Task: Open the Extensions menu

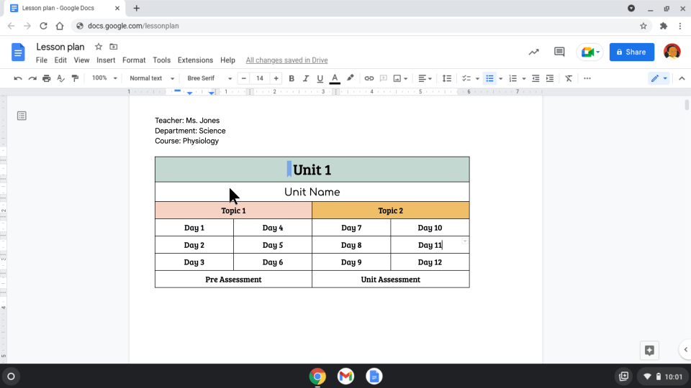Action: (x=195, y=60)
